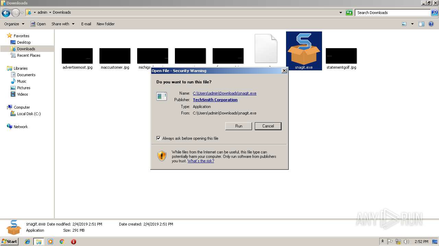Viewport: 439px width, 246px height.
Task: Uncheck Always ask before opening this file
Action: [158, 138]
